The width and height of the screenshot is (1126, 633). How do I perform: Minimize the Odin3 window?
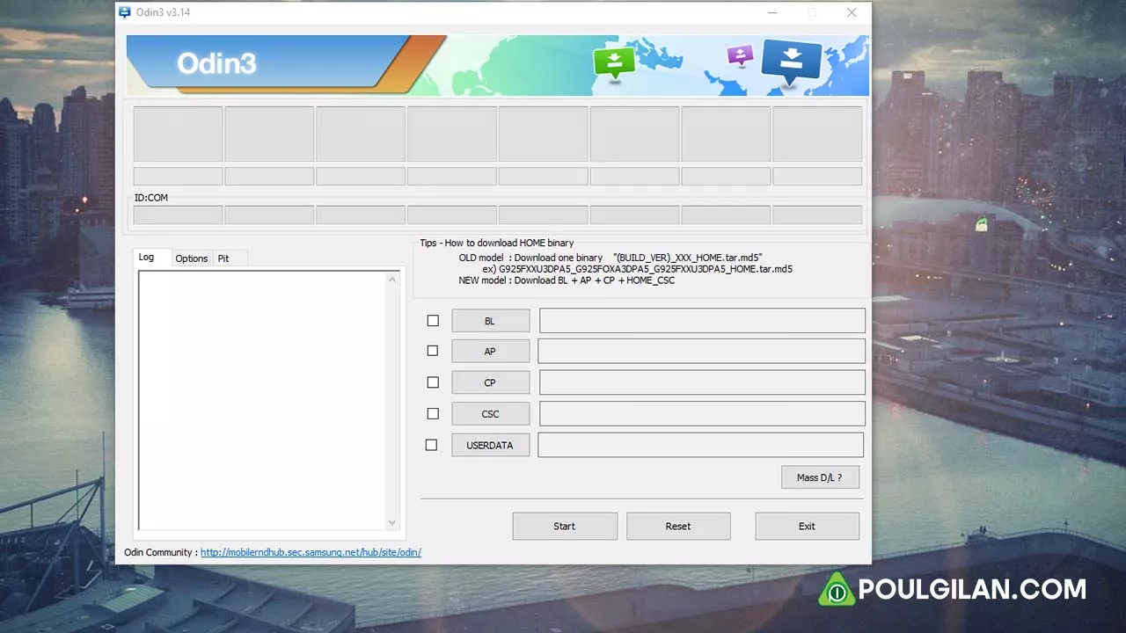772,12
